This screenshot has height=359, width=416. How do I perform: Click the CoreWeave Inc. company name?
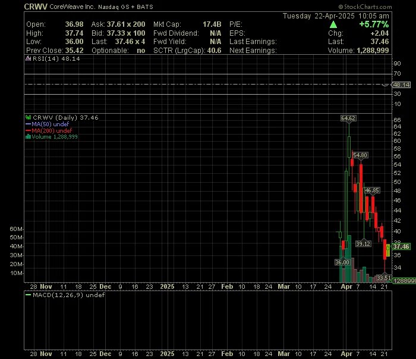pos(72,7)
